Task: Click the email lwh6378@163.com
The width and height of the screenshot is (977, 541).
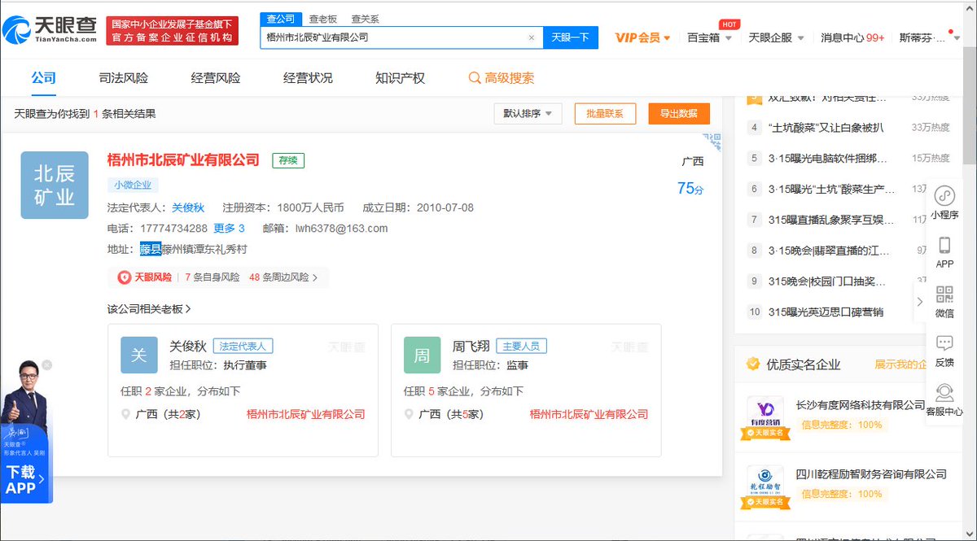Action: [342, 229]
